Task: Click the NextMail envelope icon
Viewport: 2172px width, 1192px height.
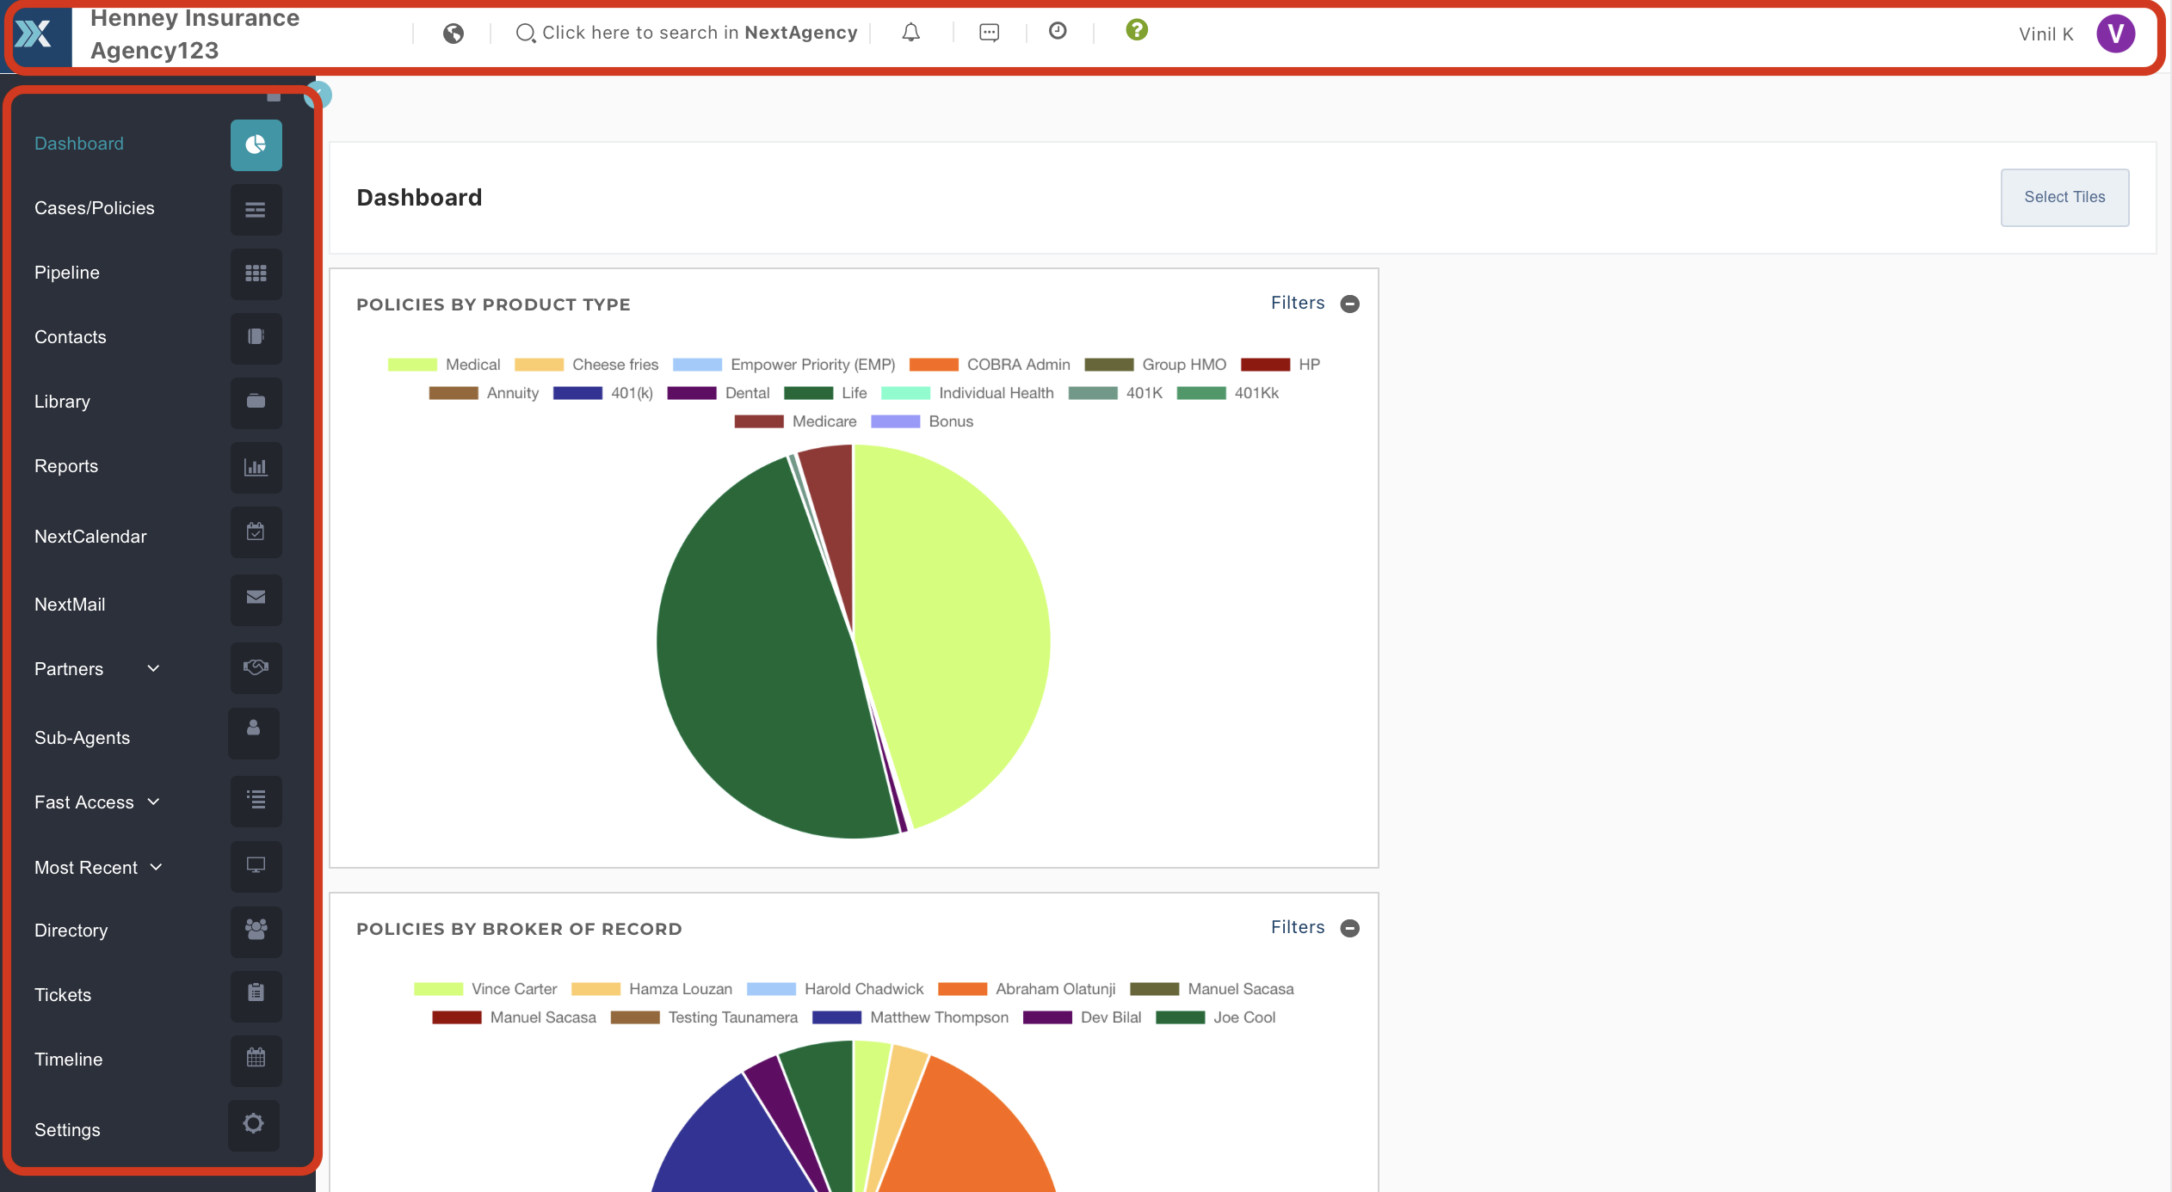Action: coord(256,599)
